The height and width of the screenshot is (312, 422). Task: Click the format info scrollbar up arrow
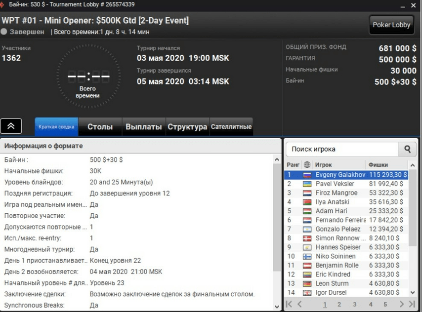pos(277,159)
